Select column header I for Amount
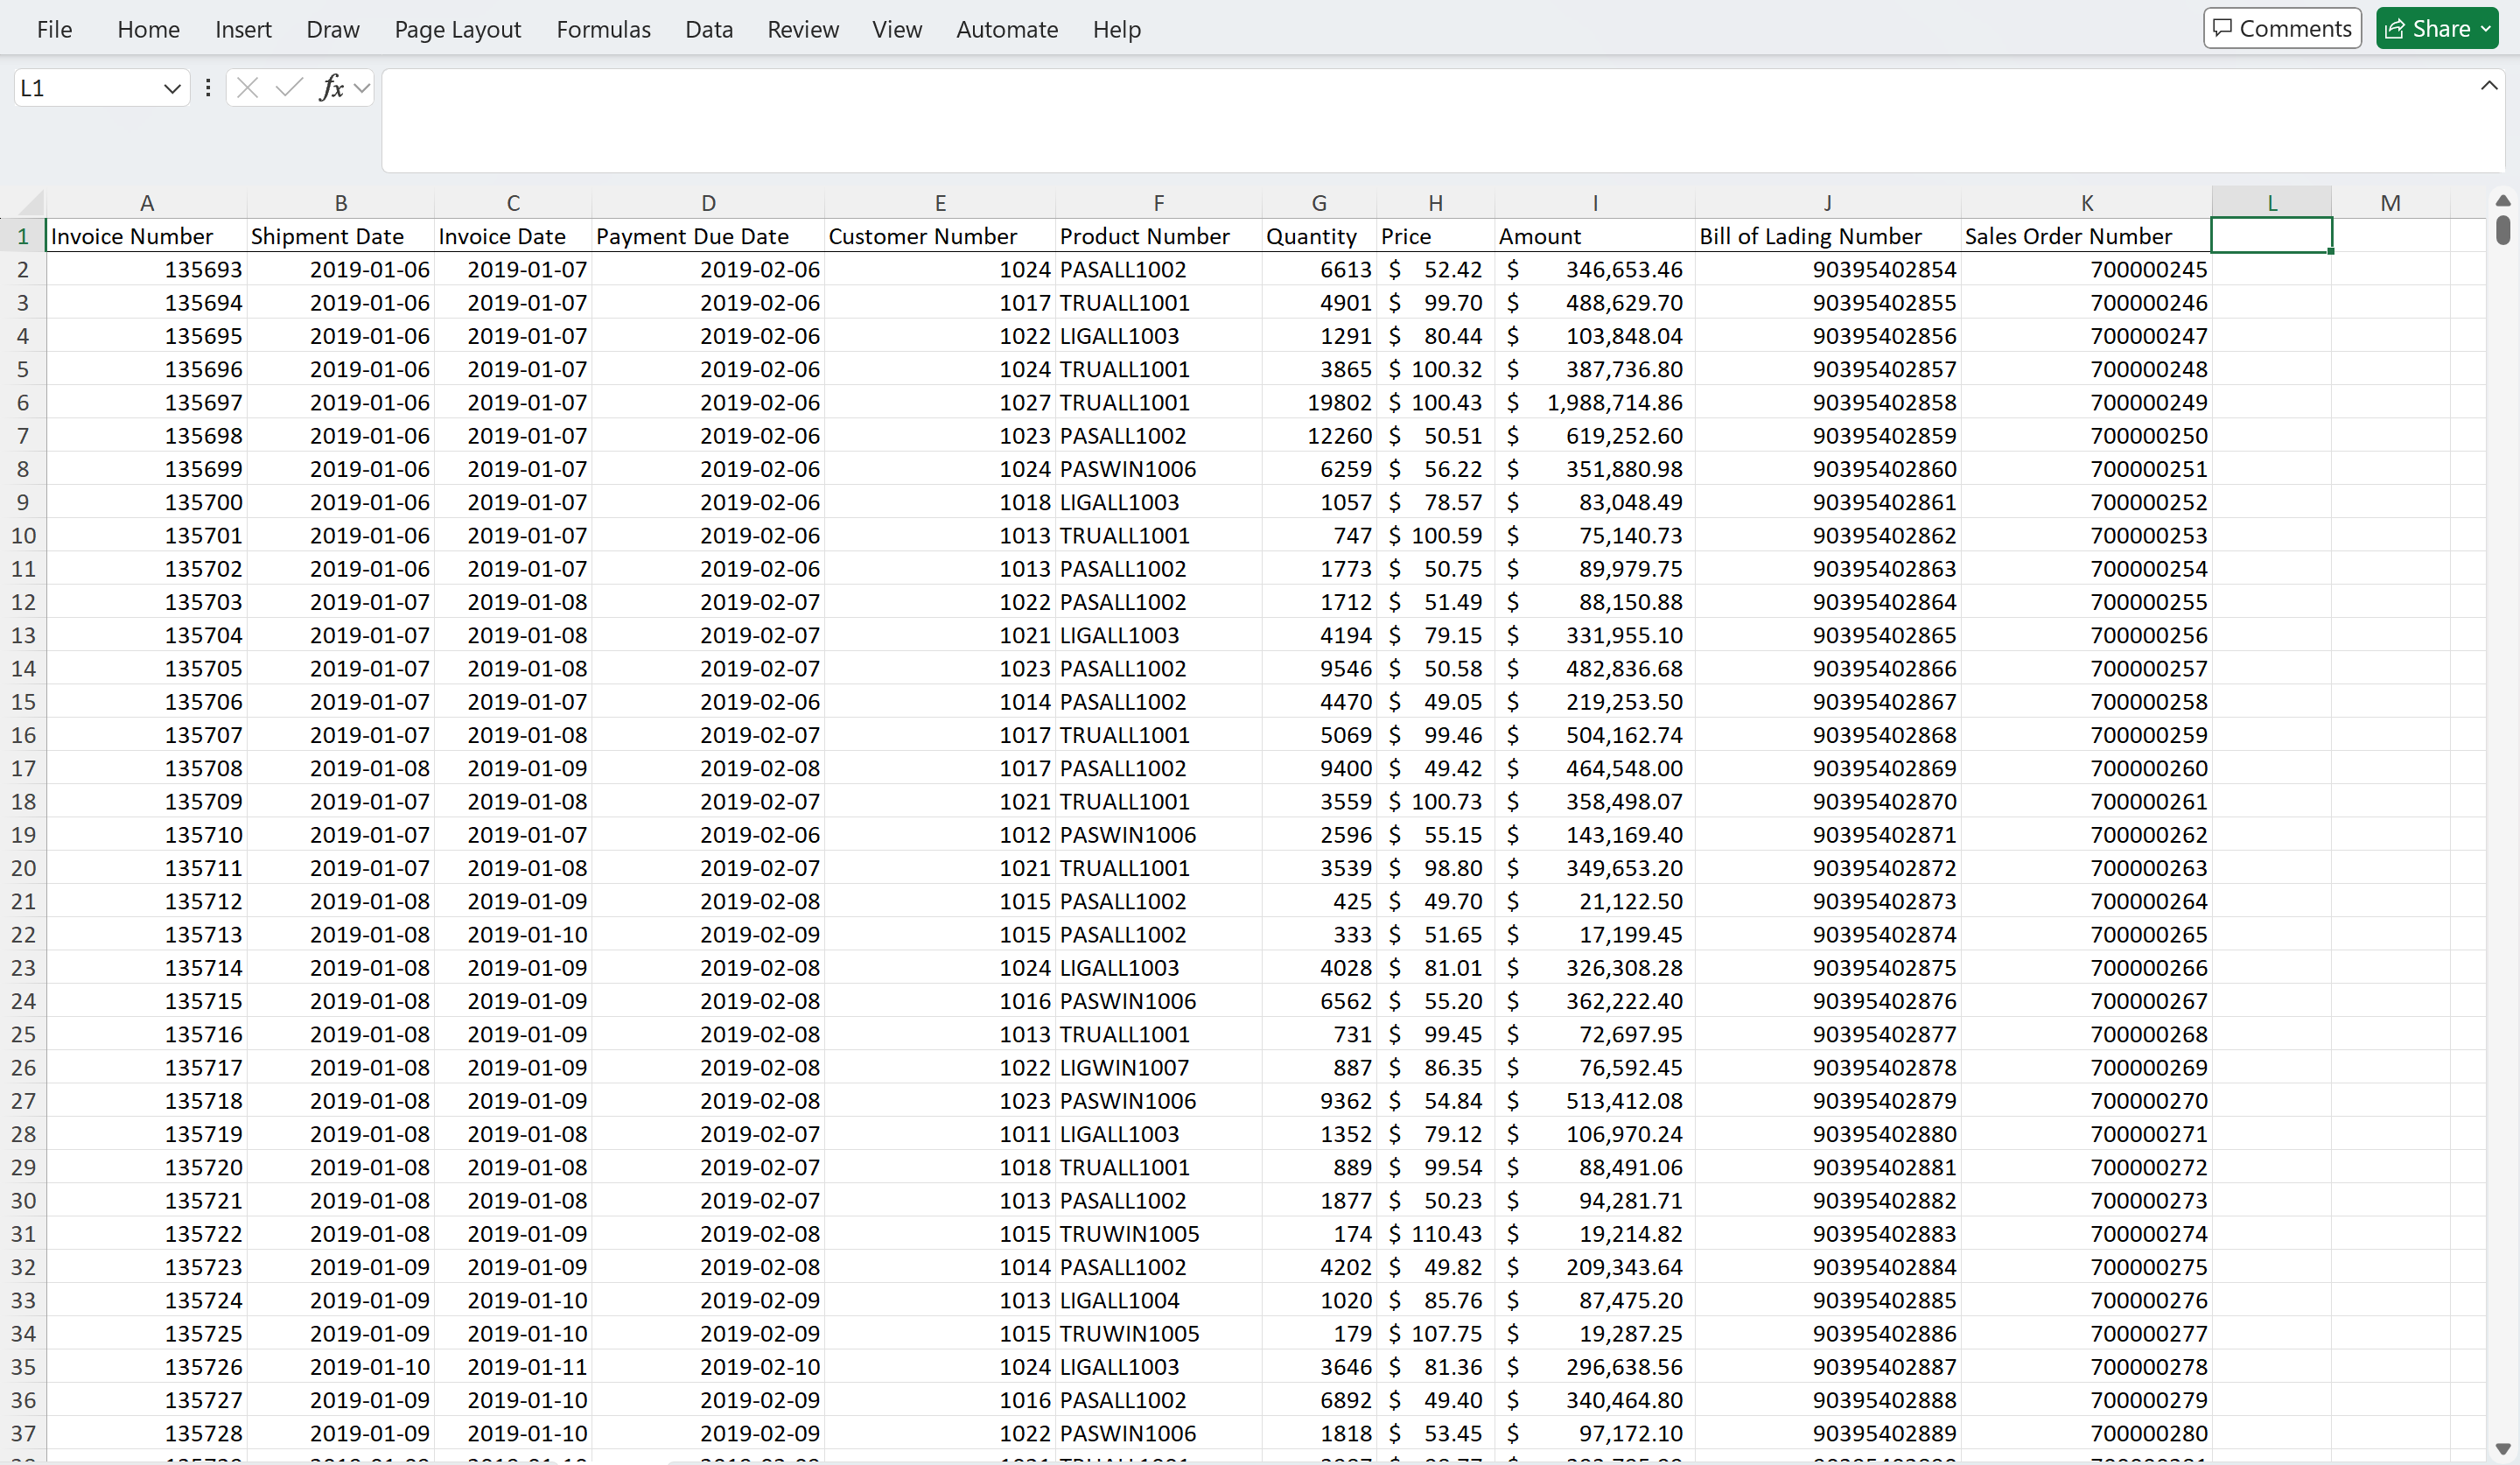Image resolution: width=2520 pixels, height=1465 pixels. pyautogui.click(x=1594, y=203)
